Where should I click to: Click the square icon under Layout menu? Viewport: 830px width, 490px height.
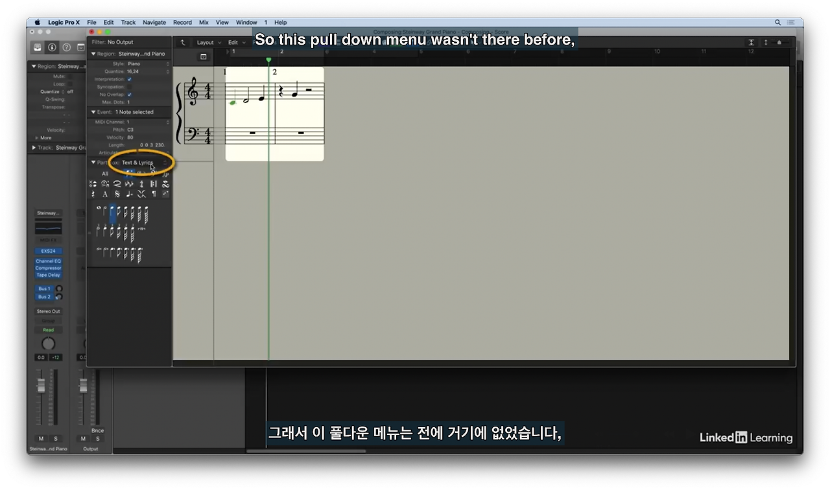tap(203, 57)
